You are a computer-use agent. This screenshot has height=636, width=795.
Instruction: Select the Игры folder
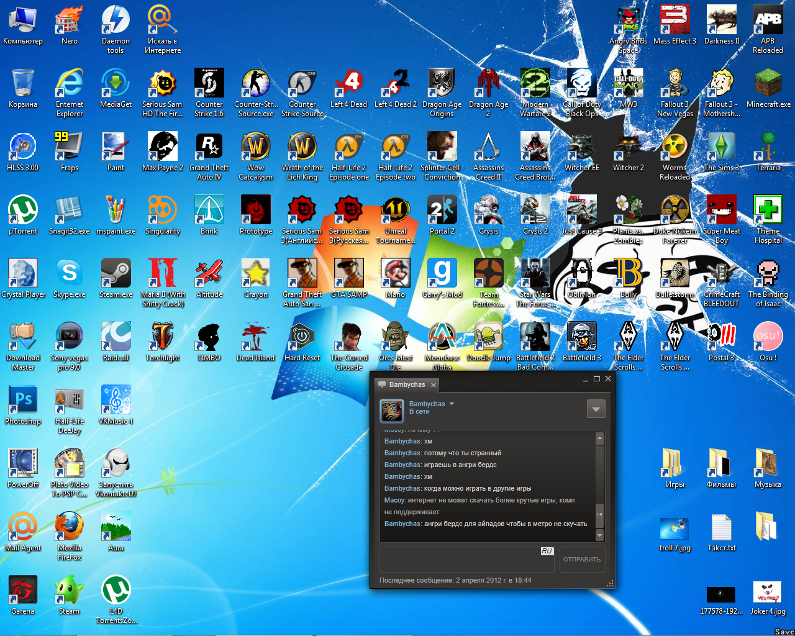pos(675,468)
